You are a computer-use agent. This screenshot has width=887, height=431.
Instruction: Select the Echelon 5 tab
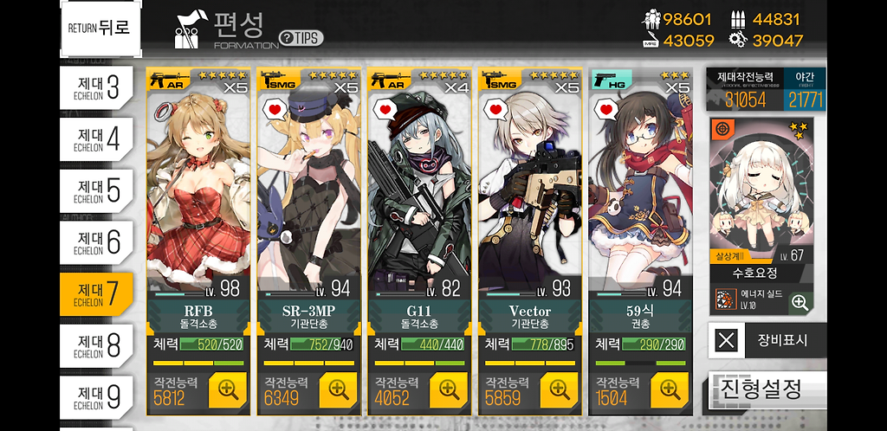coord(97,191)
